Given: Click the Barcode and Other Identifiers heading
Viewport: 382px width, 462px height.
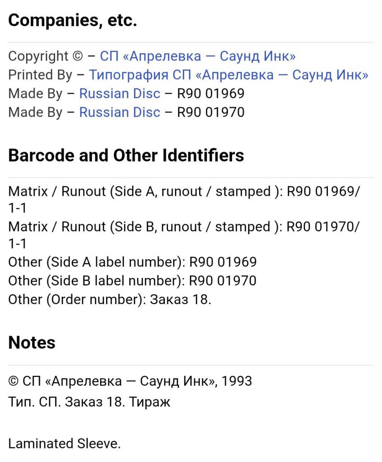Looking at the screenshot, I should (x=126, y=155).
